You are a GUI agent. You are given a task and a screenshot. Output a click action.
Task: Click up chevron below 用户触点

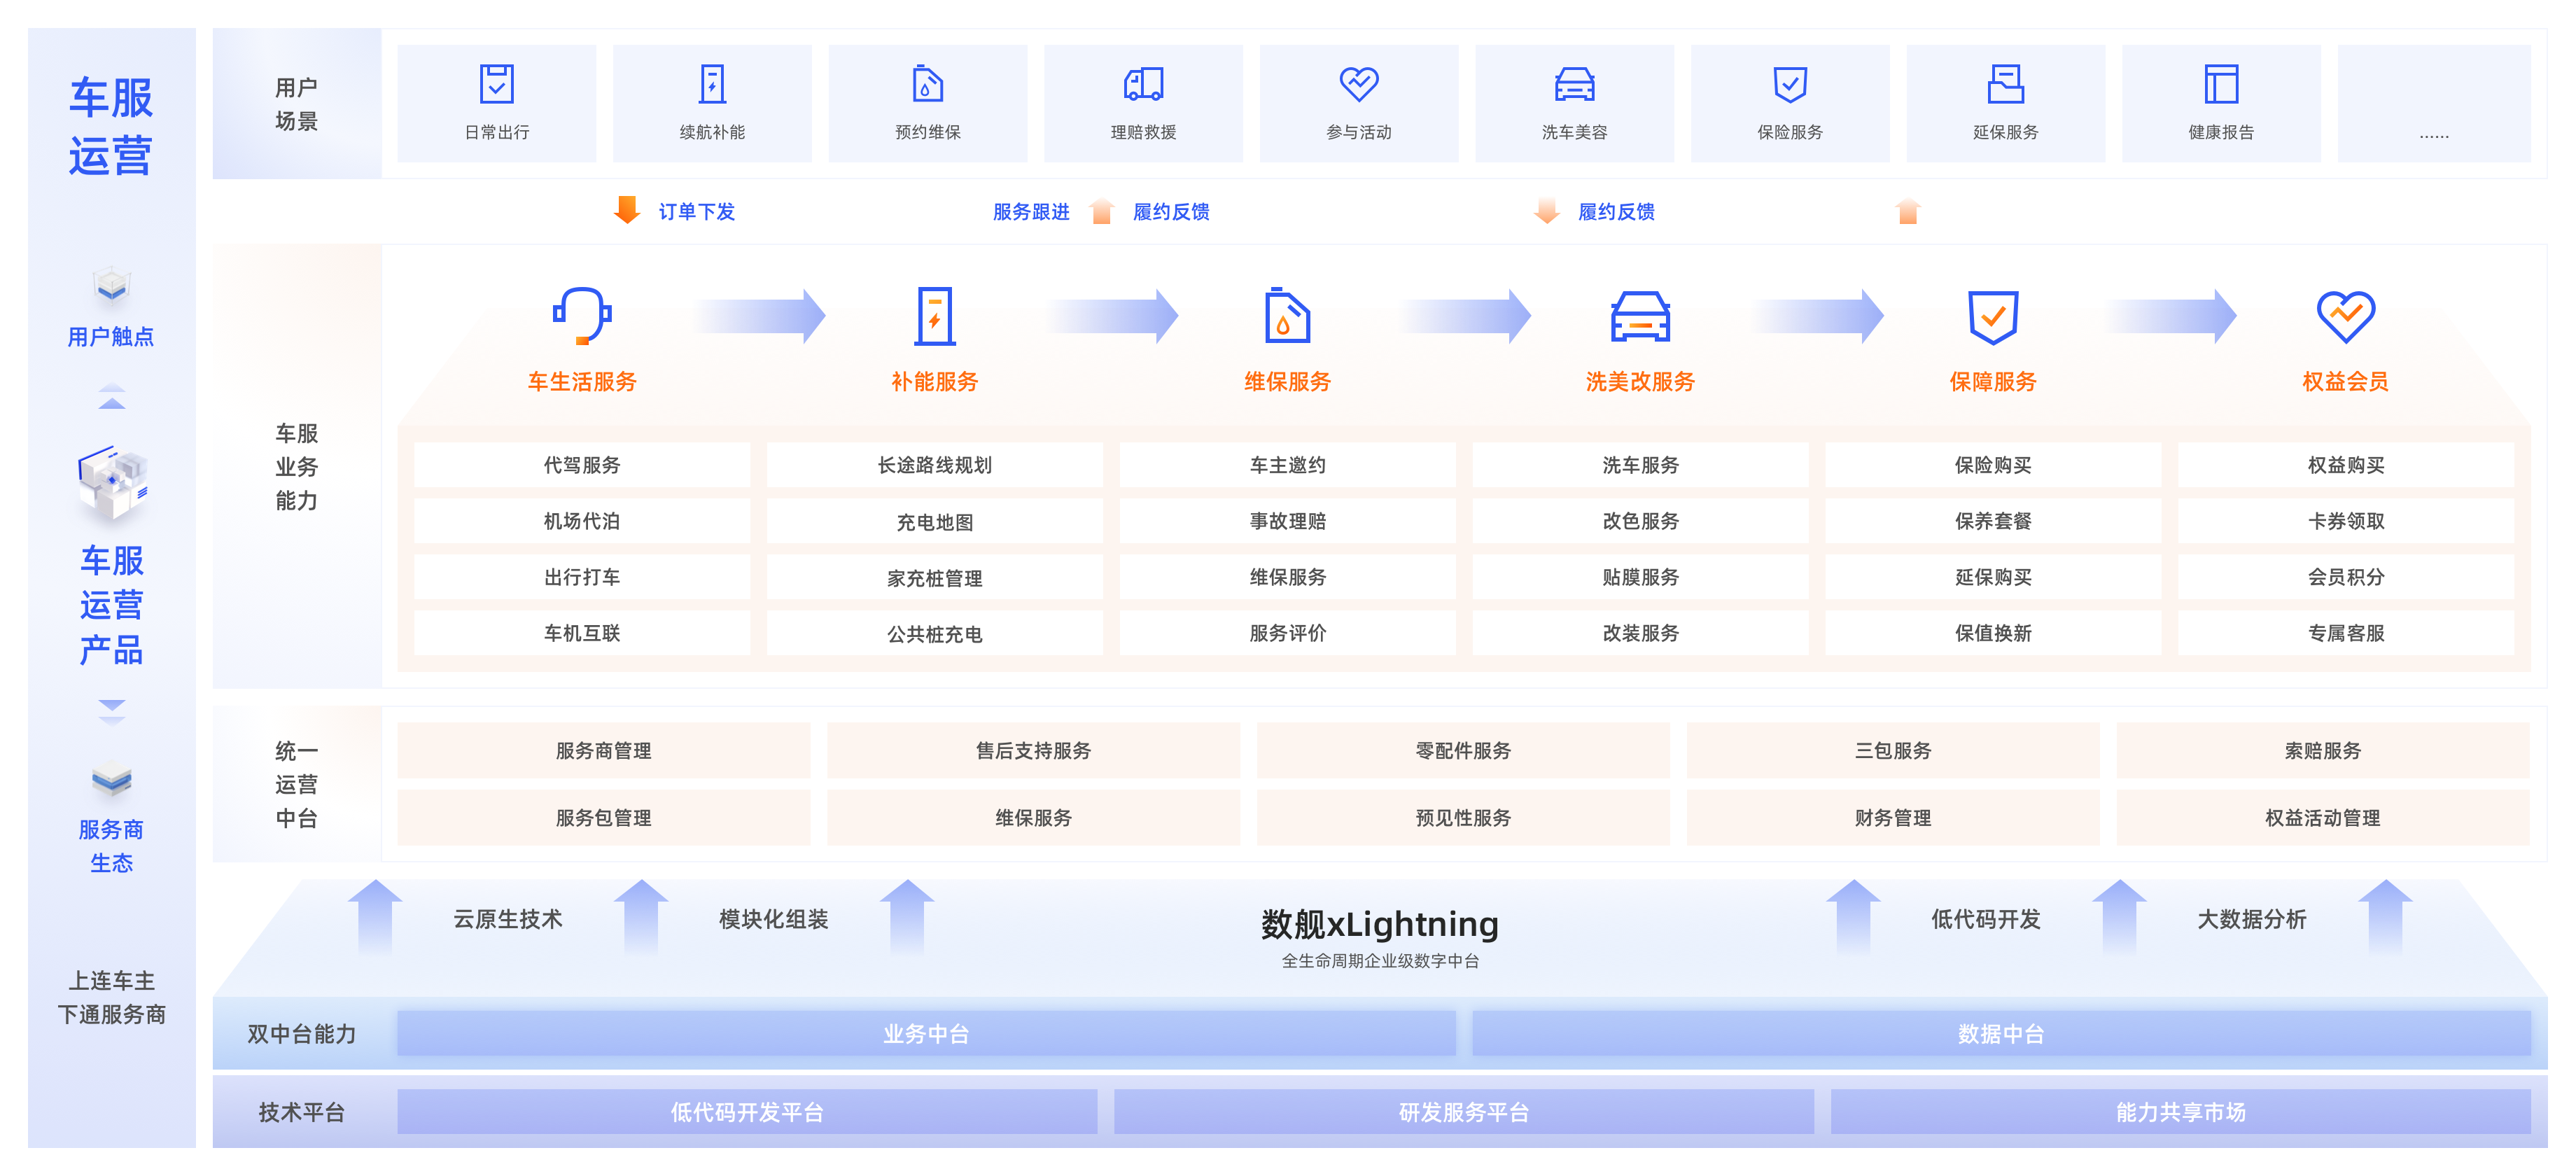click(112, 397)
